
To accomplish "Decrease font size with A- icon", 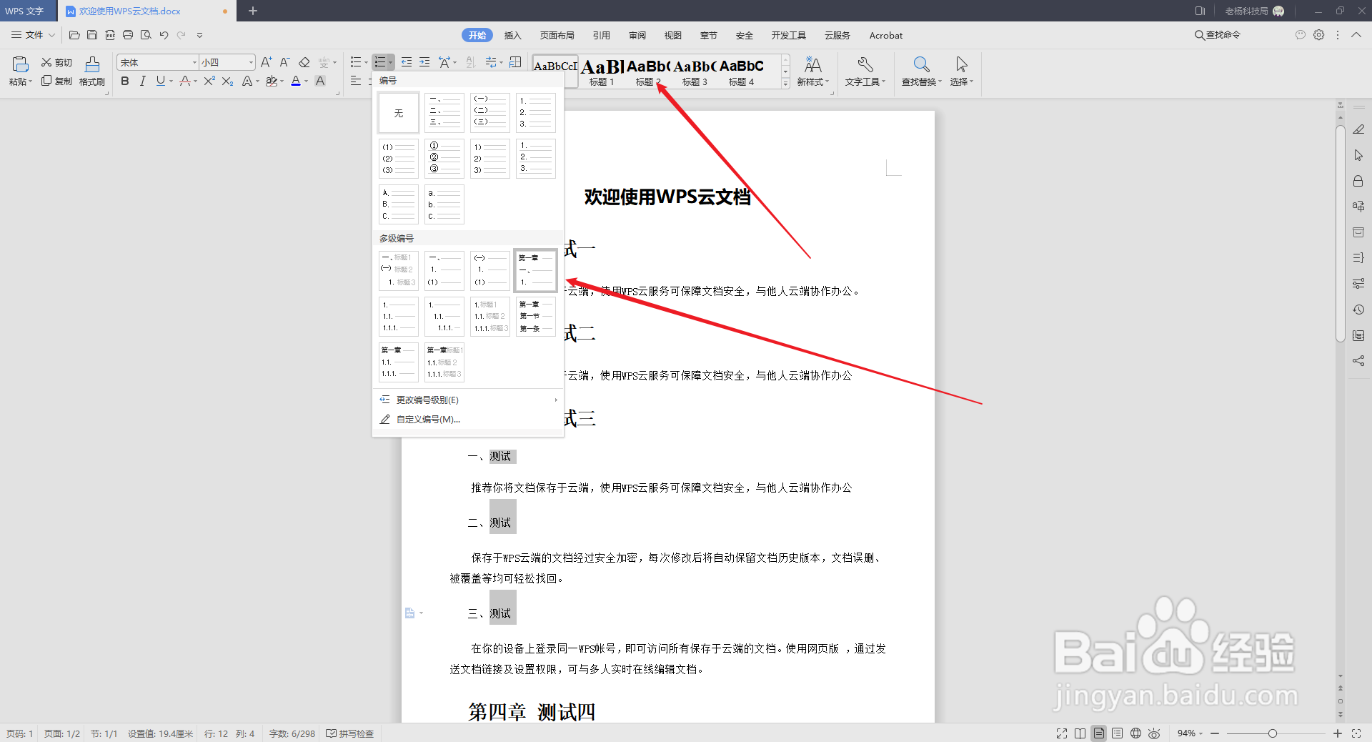I will 284,63.
